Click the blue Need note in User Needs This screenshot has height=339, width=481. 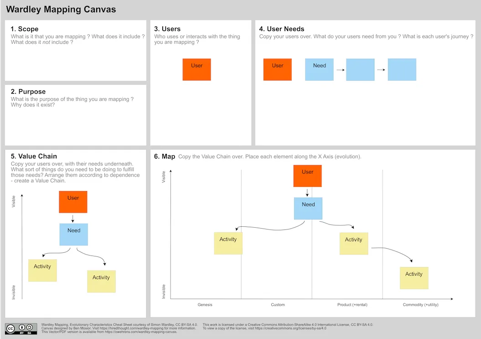(319, 70)
